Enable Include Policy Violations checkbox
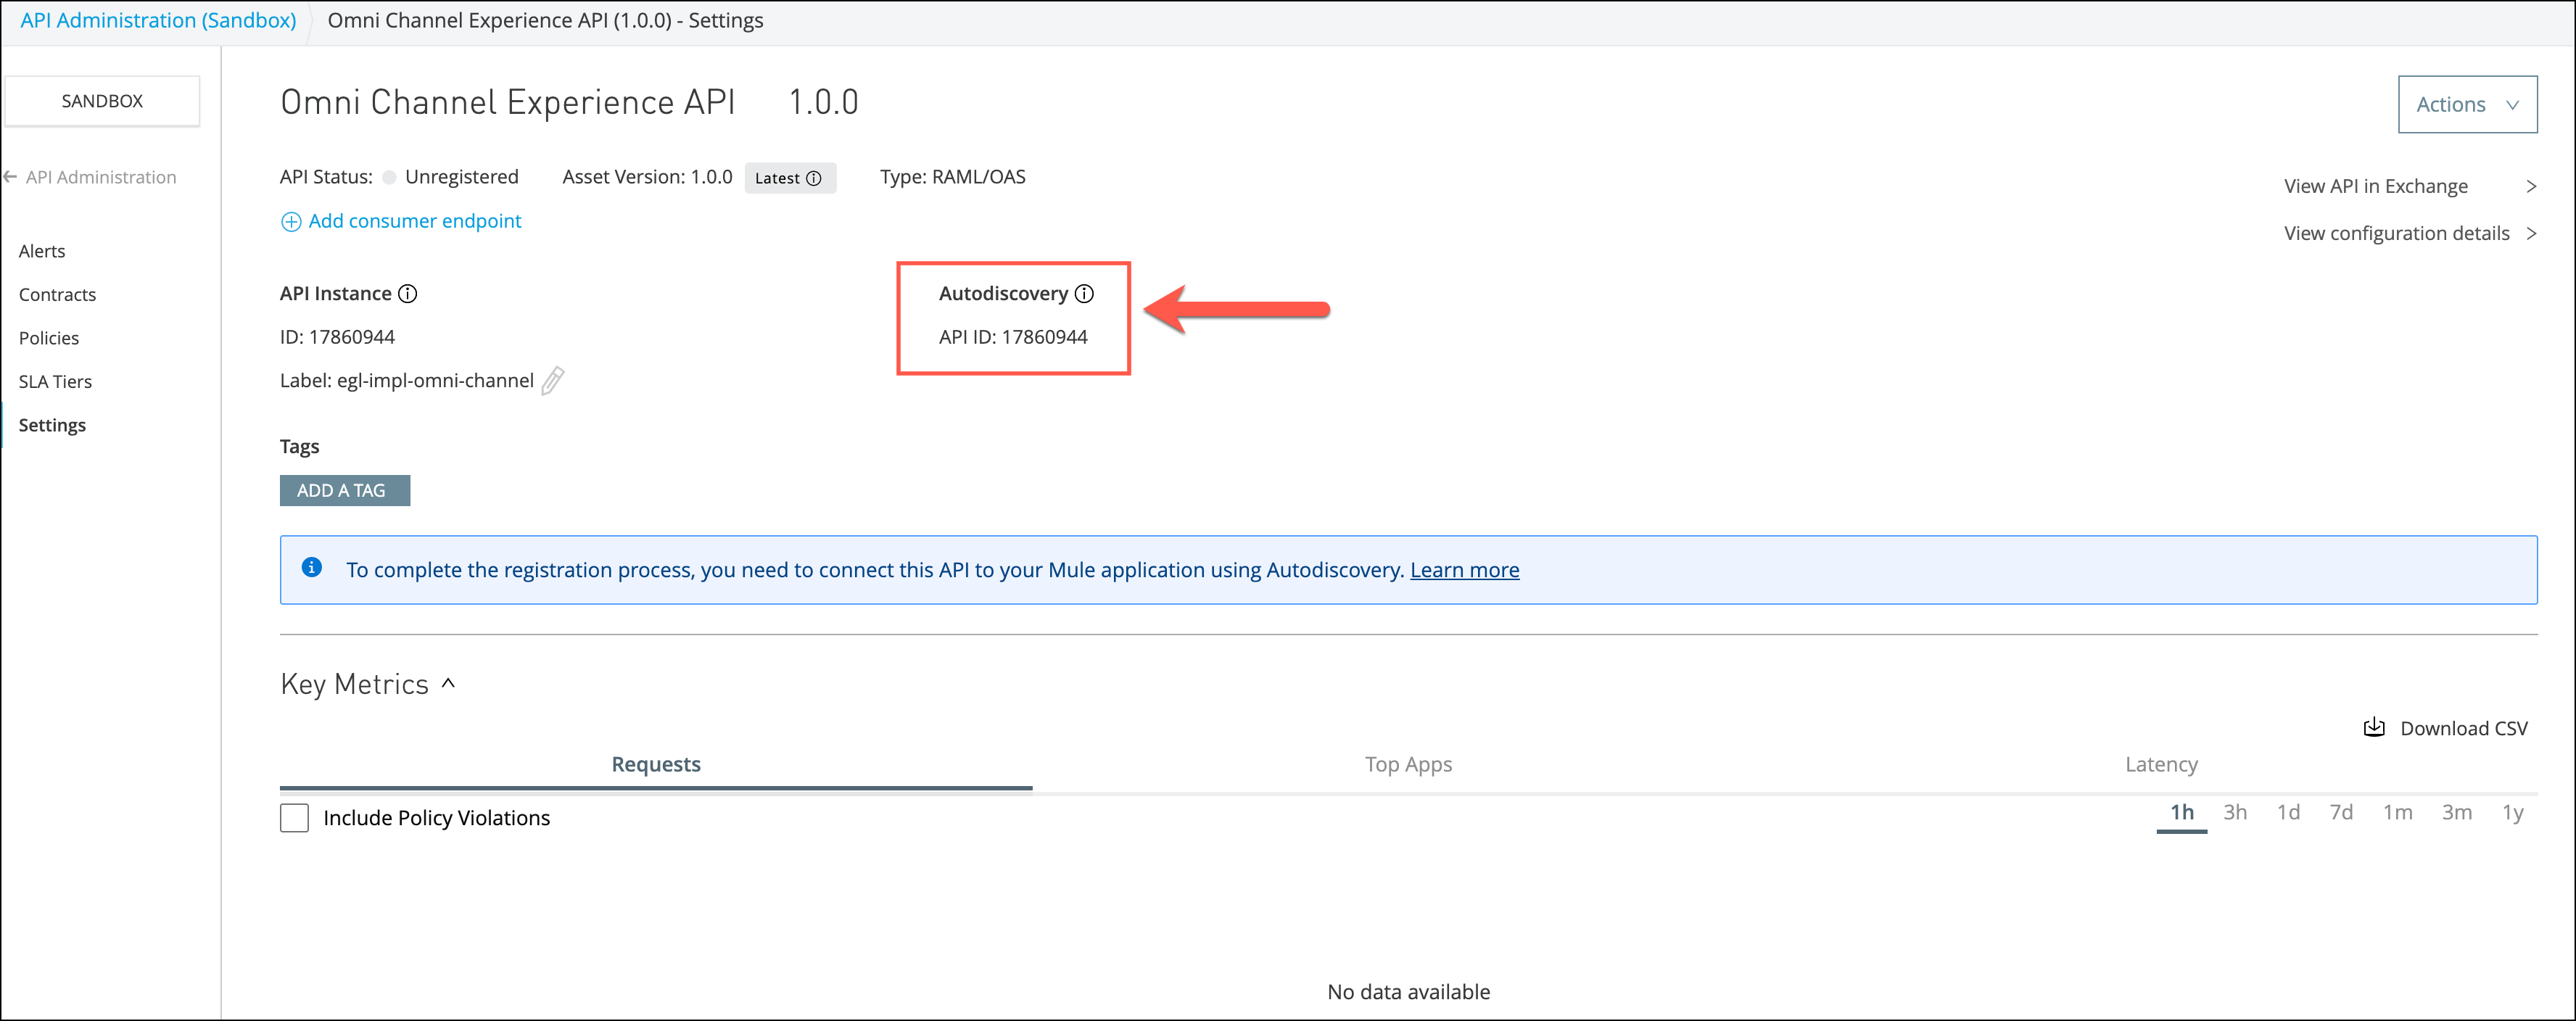Viewport: 2576px width, 1021px height. tap(294, 818)
